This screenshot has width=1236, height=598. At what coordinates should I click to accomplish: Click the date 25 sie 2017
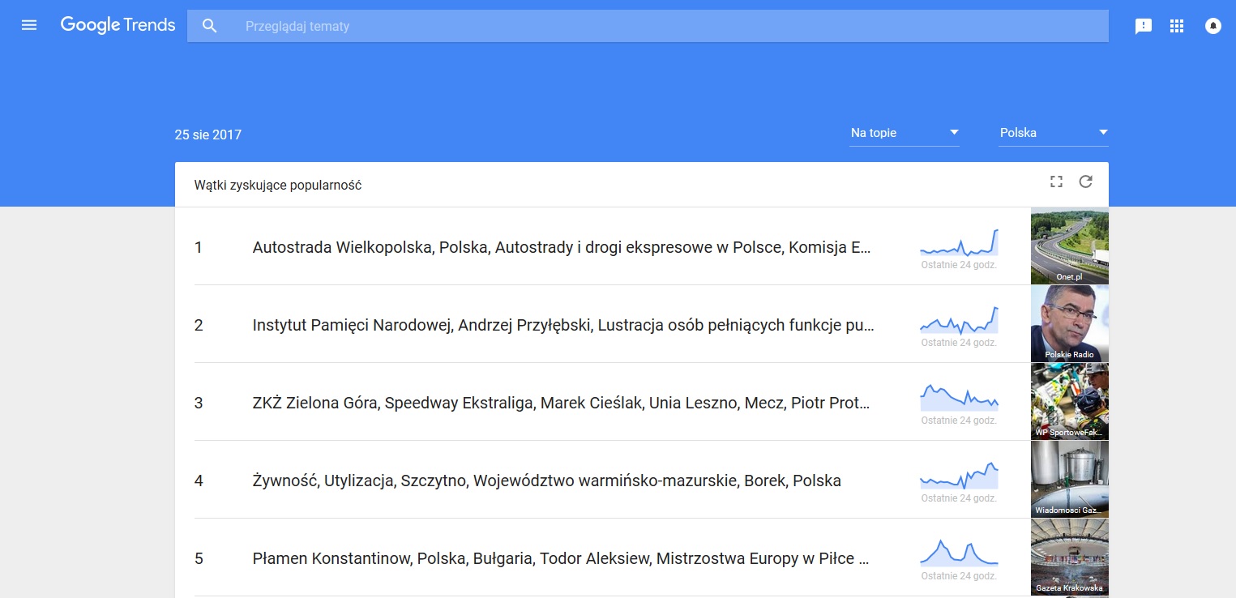(x=208, y=135)
